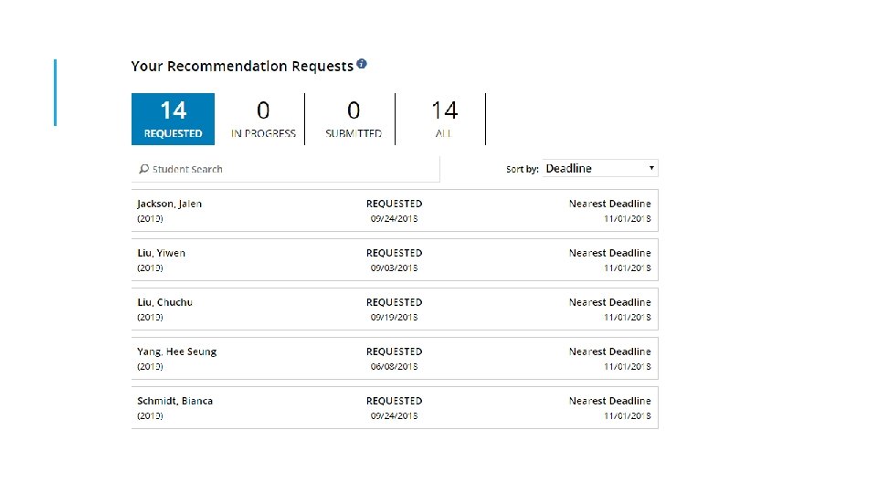Viewport: 877px width, 493px height.
Task: Switch to the 14 All tab
Action: [x=444, y=119]
